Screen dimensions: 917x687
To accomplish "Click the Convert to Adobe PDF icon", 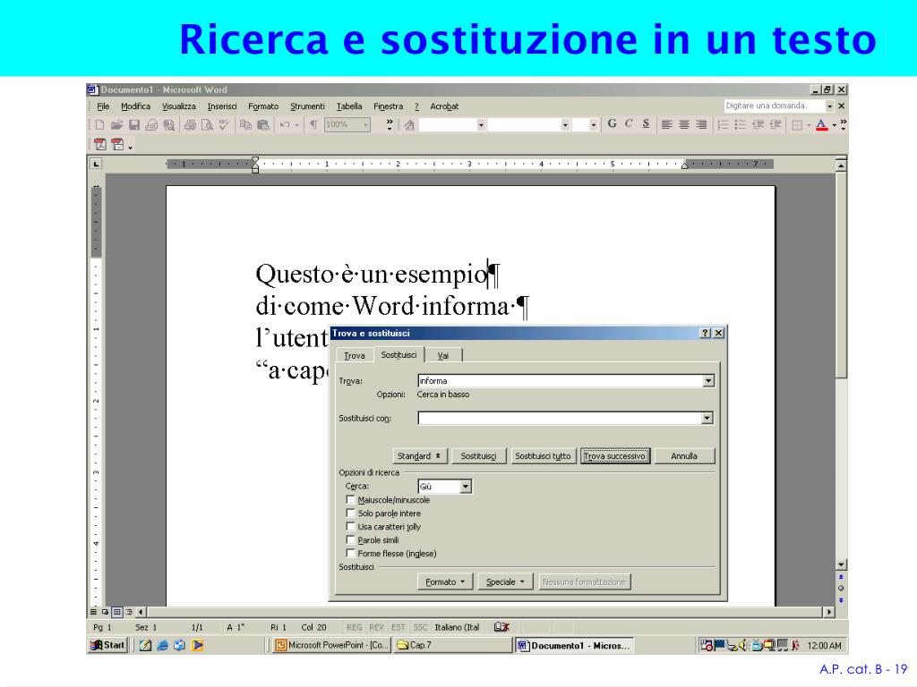I will [100, 144].
